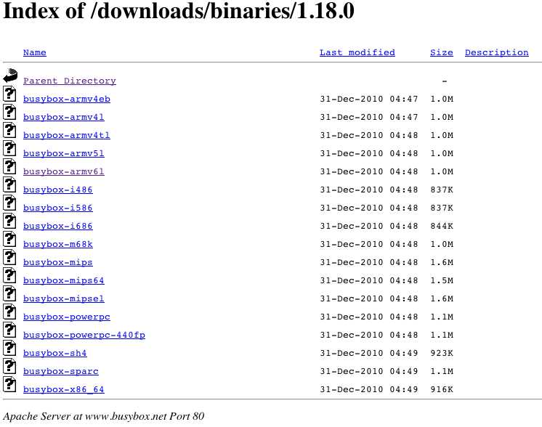Click the Apache Server footer text
This screenshot has height=427, width=542.
click(x=103, y=416)
